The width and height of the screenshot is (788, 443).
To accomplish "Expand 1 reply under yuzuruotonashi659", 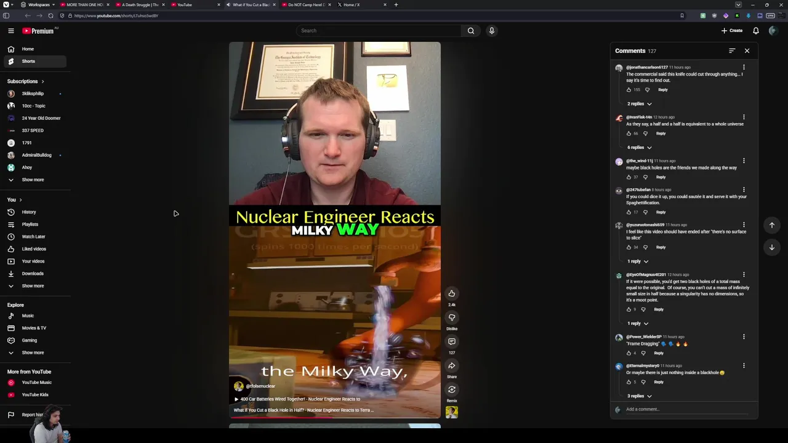I will click(x=637, y=261).
